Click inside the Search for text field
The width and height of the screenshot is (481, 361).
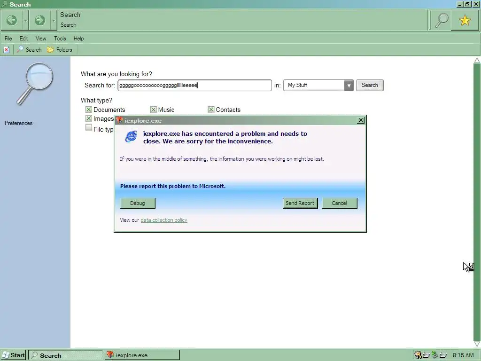[194, 86]
